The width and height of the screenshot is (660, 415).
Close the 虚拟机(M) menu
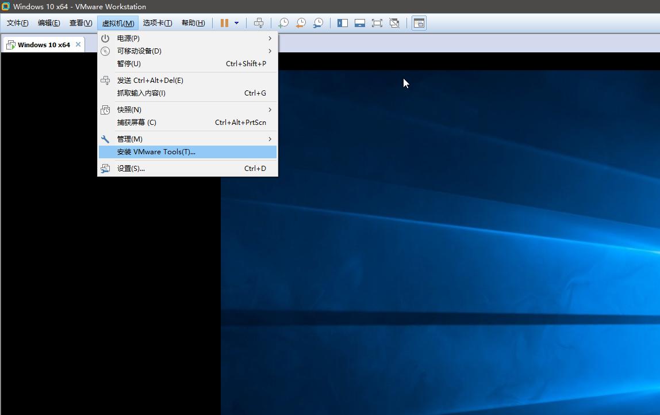118,23
